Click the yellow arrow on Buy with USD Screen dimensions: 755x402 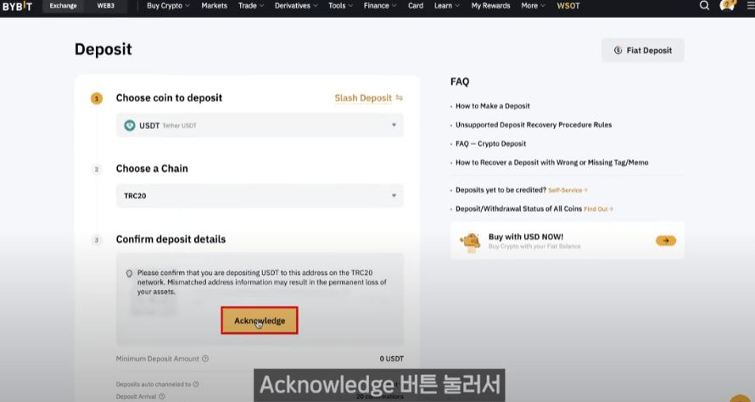[665, 240]
